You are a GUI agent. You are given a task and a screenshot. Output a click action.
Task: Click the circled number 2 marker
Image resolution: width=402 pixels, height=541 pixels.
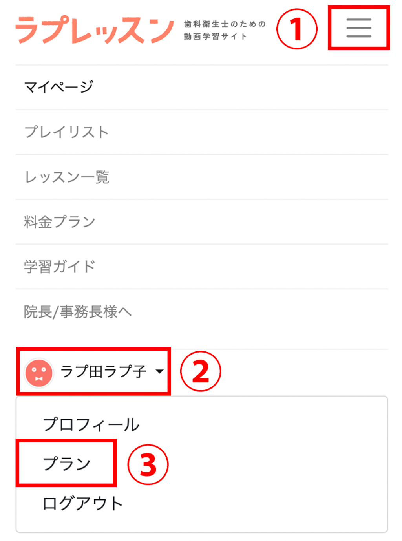201,371
